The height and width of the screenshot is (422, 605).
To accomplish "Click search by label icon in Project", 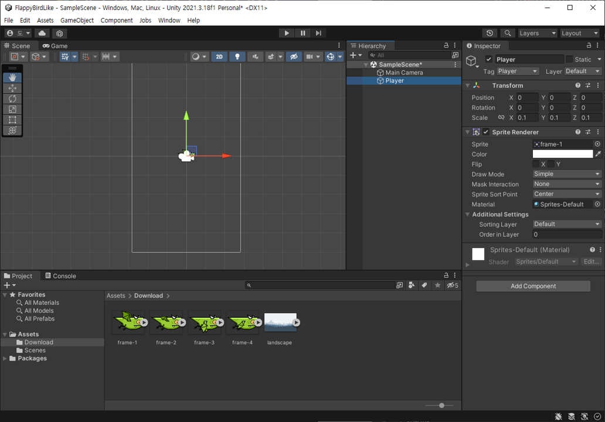I will click(424, 285).
